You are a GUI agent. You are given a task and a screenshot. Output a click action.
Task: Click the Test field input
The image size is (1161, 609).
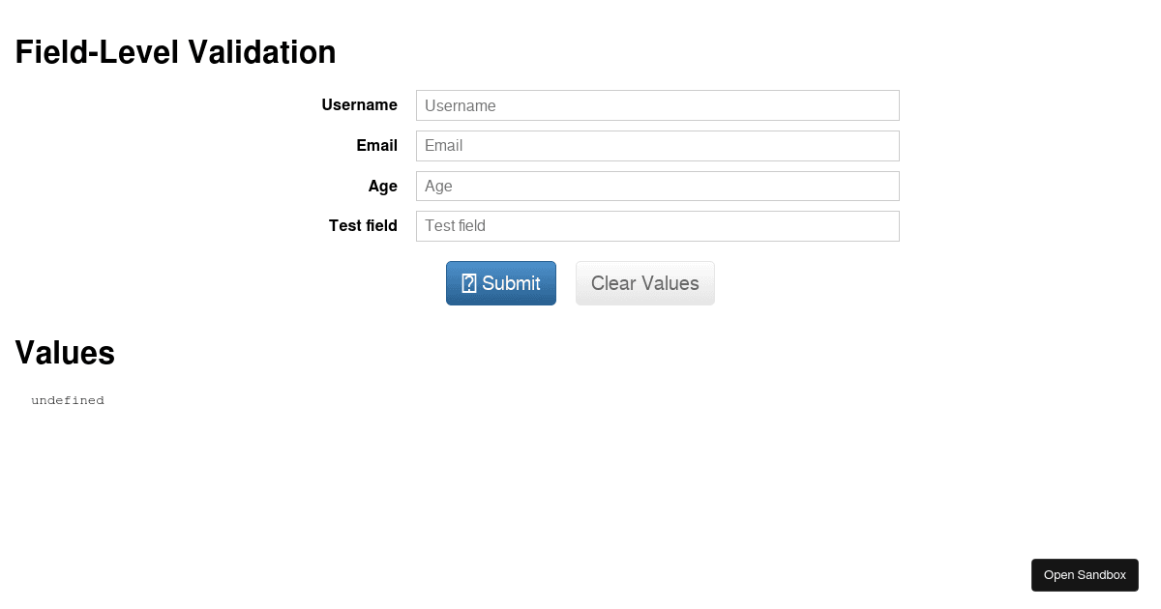pyautogui.click(x=657, y=225)
